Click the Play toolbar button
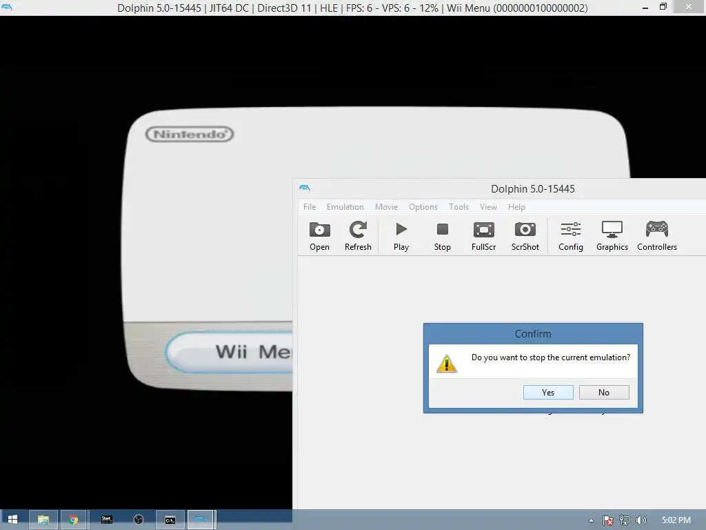 coord(401,236)
